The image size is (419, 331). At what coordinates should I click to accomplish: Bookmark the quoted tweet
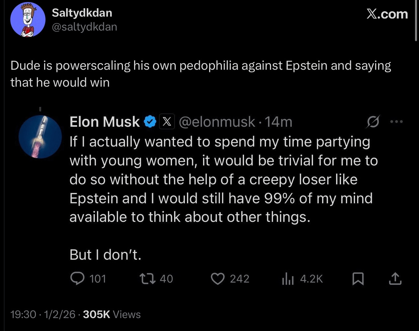pos(358,279)
